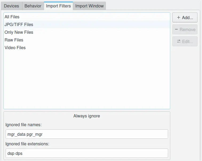Click into the Ignored file extensions field
Image resolution: width=202 pixels, height=161 pixels.
[x=87, y=153]
